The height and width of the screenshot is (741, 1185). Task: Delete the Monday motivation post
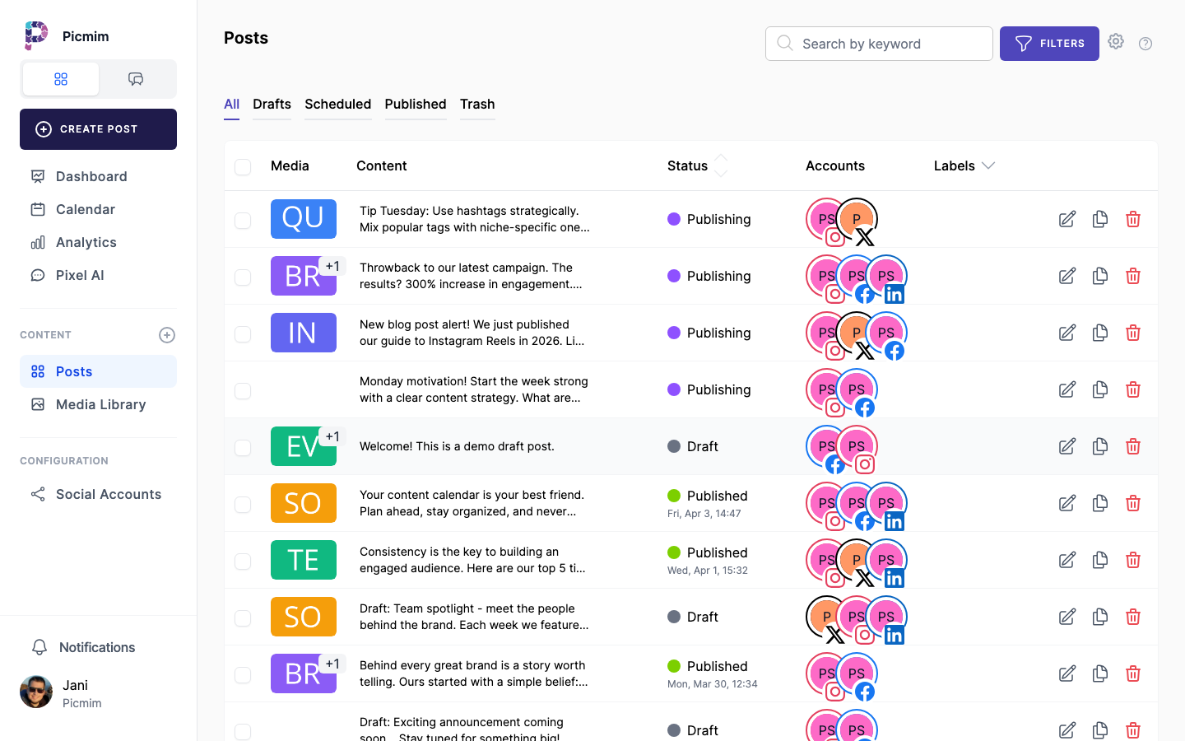[1132, 389]
